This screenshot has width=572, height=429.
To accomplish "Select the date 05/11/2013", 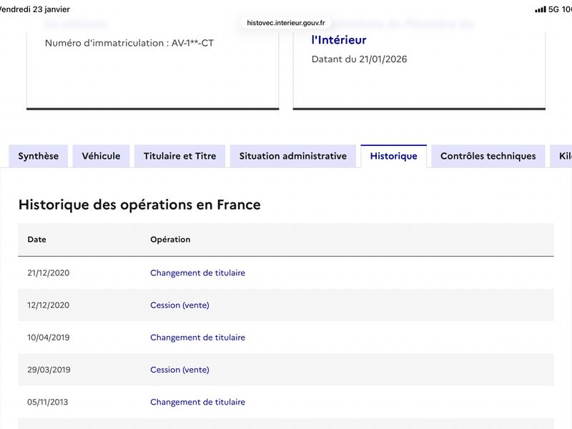I will pos(47,402).
